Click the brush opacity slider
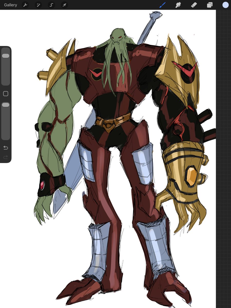 (x=6, y=121)
